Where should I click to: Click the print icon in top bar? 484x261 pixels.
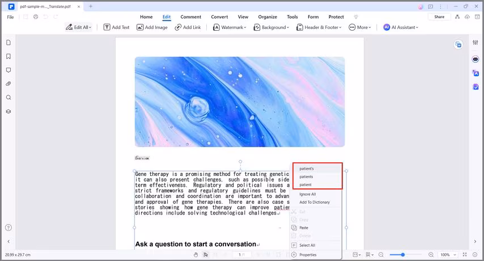point(36,16)
